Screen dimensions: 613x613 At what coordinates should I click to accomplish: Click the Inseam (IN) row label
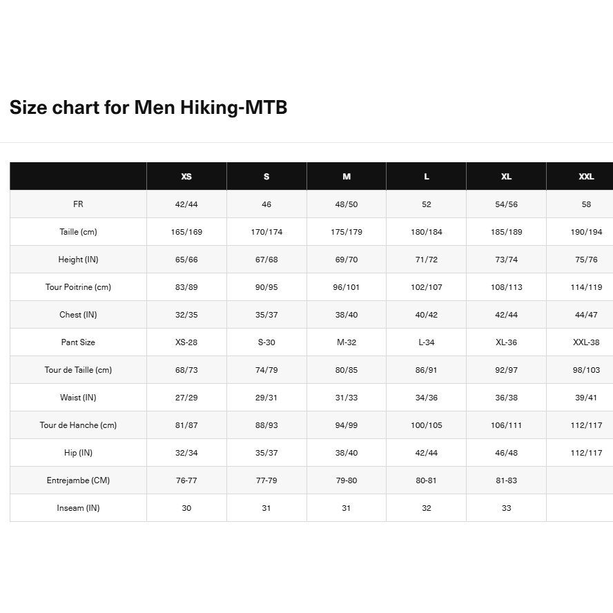click(x=78, y=508)
